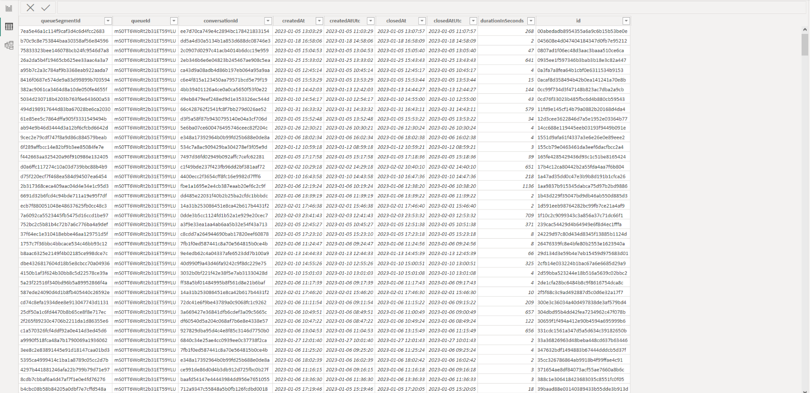Open closedAt column filter dropdown
Viewport: 810px width, 393px height.
point(422,21)
